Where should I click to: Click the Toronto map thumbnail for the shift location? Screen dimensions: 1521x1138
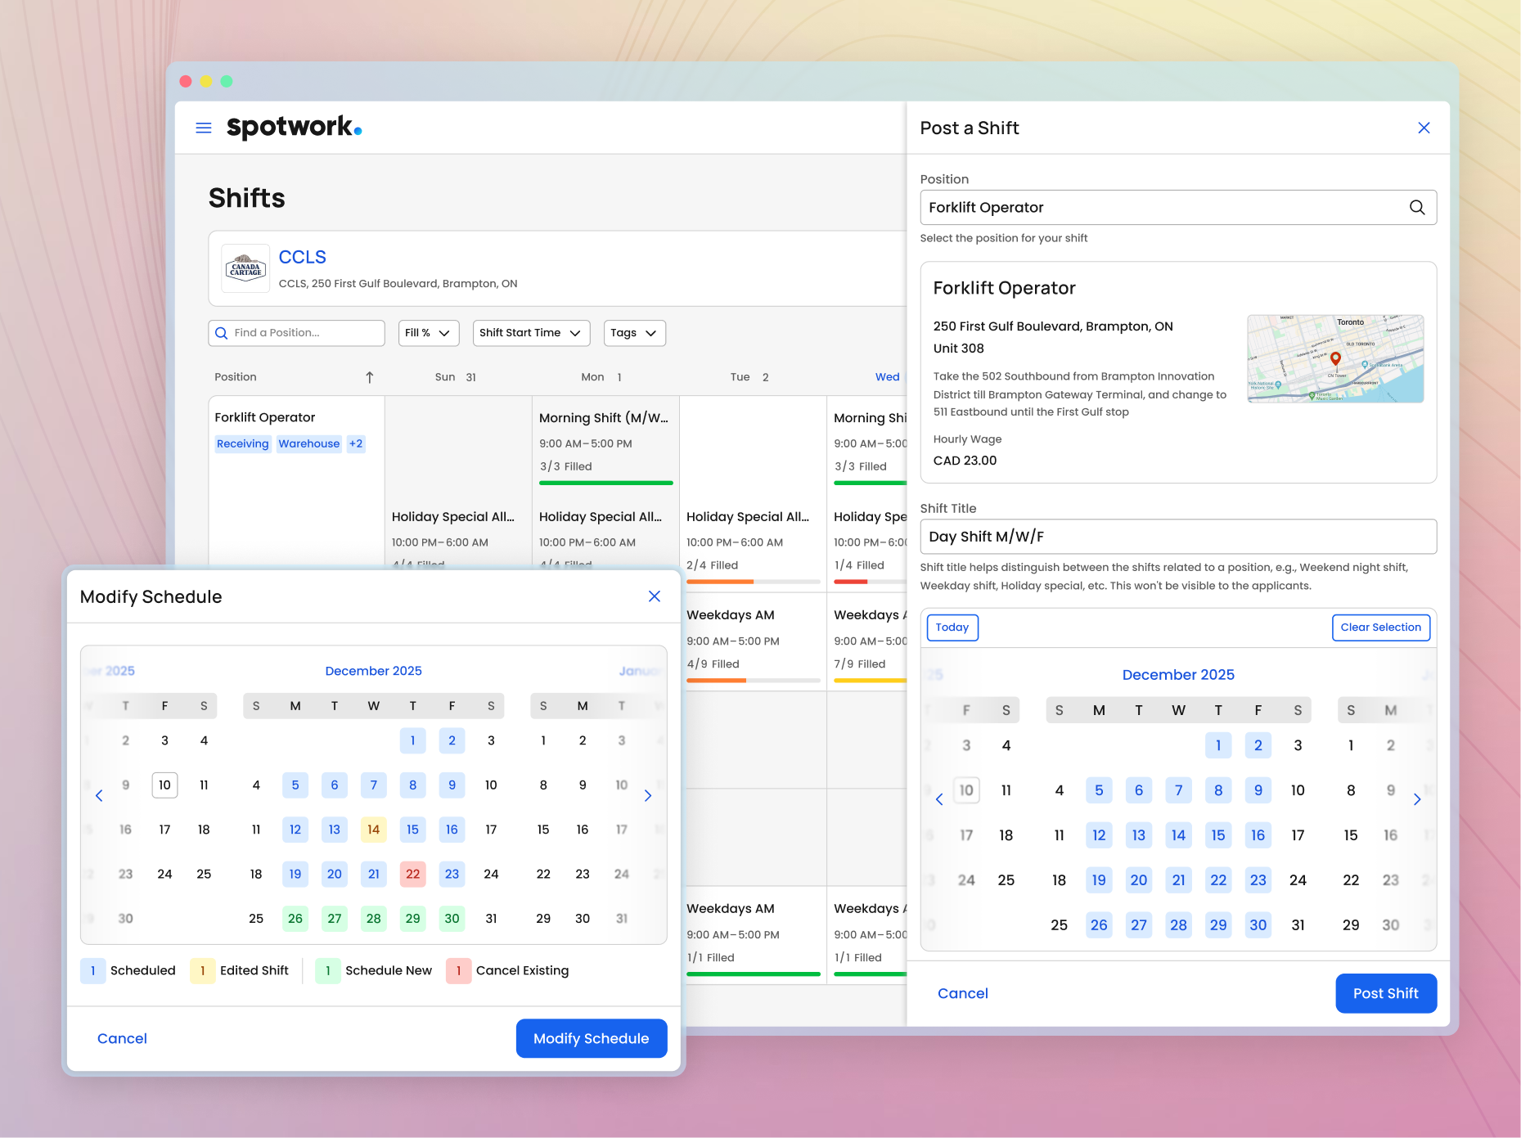(1335, 358)
